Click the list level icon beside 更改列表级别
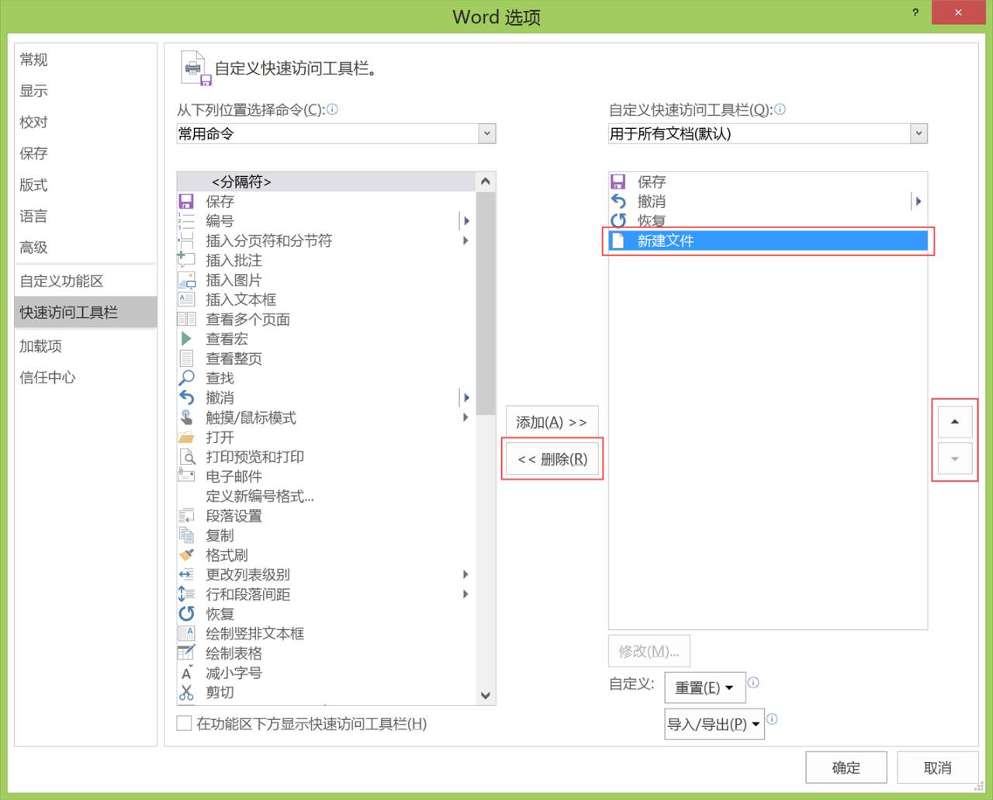This screenshot has height=800, width=993. point(186,574)
